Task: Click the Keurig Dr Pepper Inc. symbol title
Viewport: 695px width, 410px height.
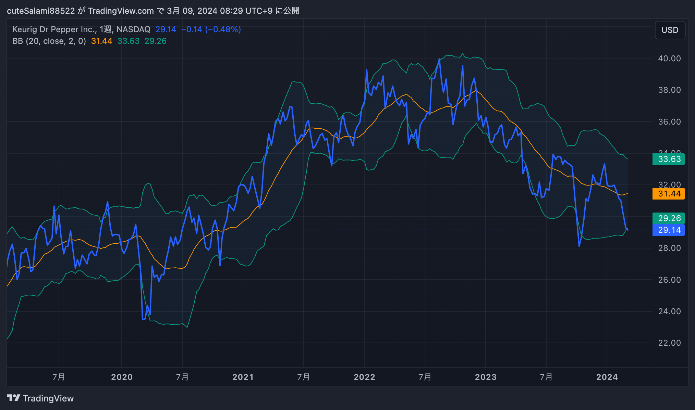Action: pyautogui.click(x=54, y=29)
